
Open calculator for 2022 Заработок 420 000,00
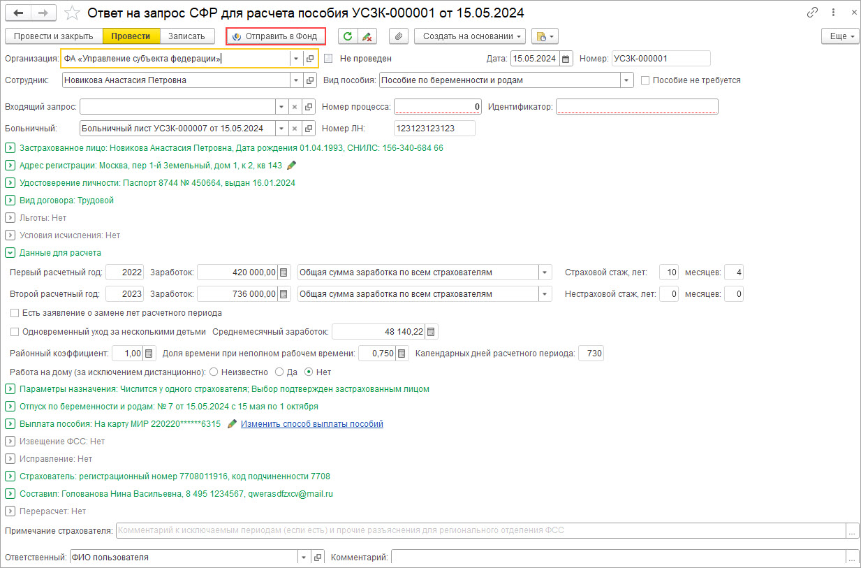tap(284, 272)
